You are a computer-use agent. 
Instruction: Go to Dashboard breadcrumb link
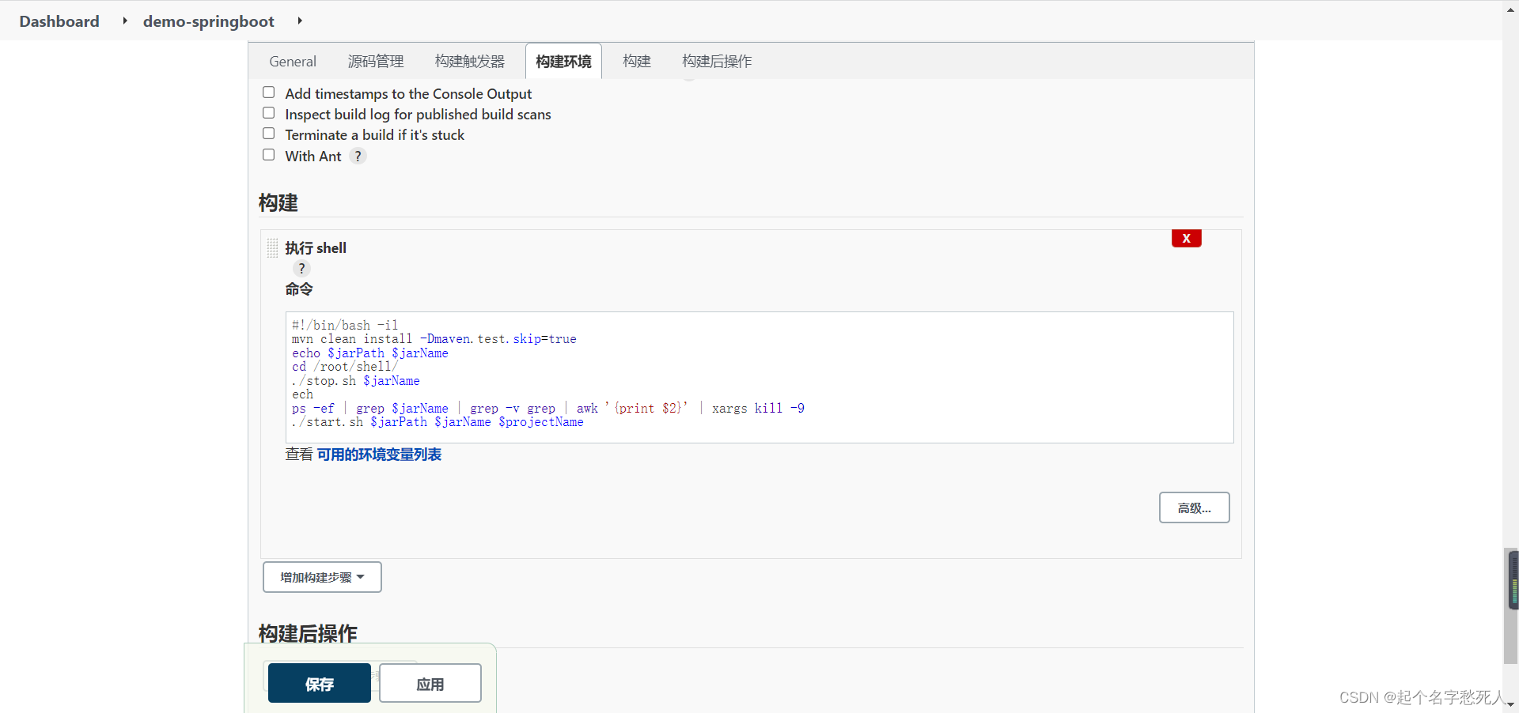point(59,21)
